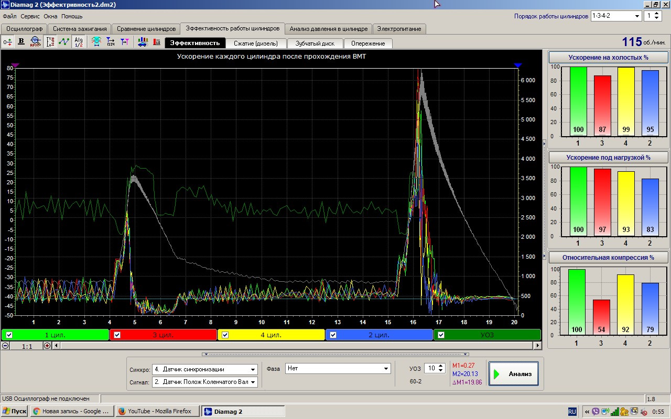Click the cyan waveform smoothing icon
The width and height of the screenshot is (671, 419).
click(96, 42)
